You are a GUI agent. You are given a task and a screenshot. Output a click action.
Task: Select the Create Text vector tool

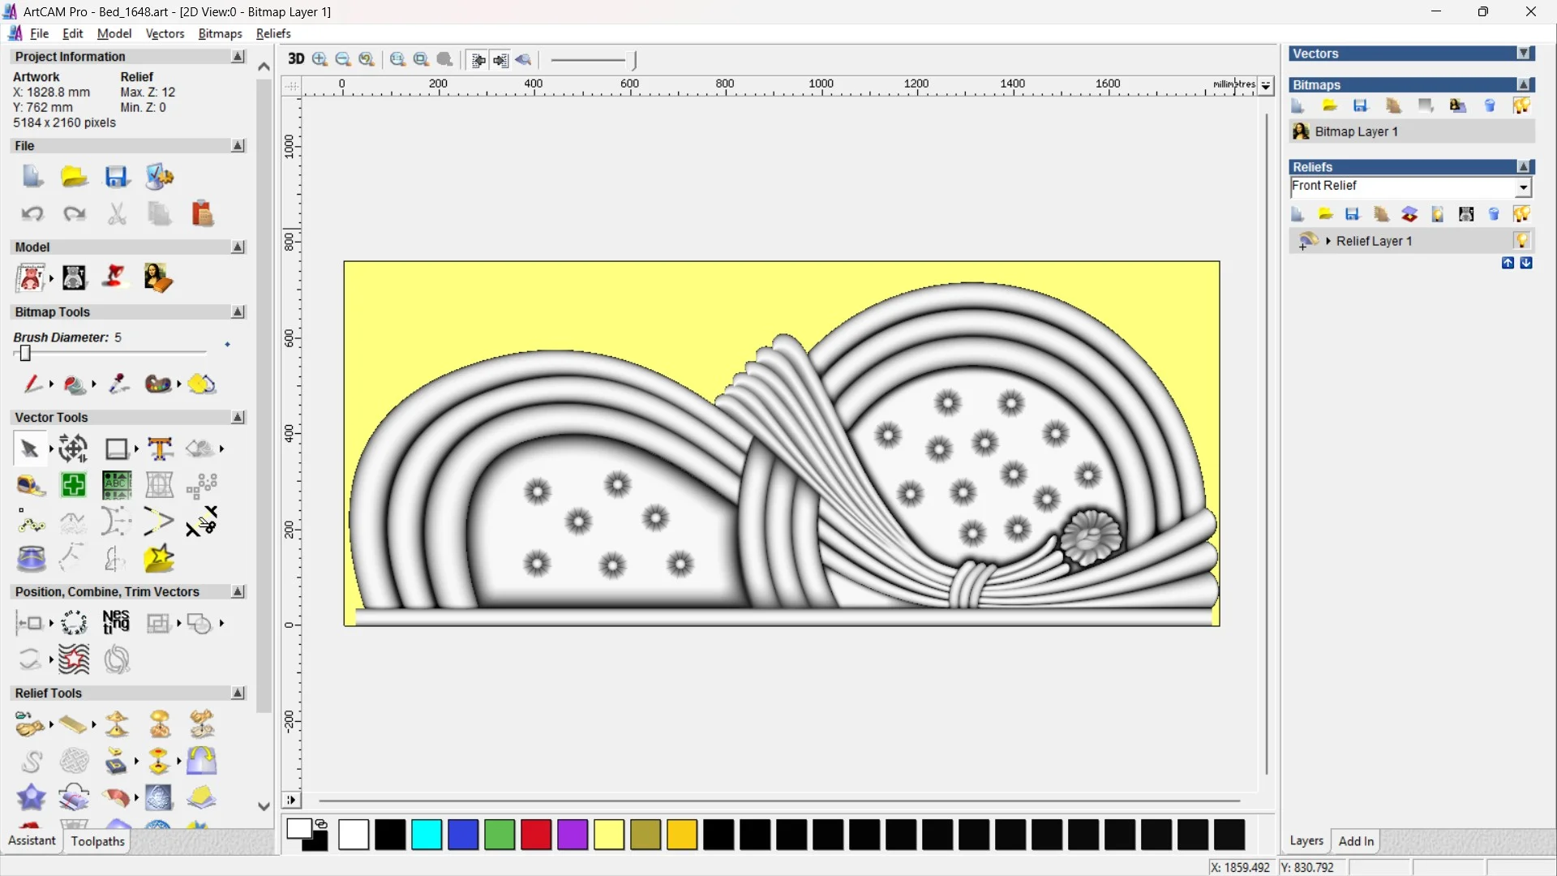pyautogui.click(x=160, y=449)
